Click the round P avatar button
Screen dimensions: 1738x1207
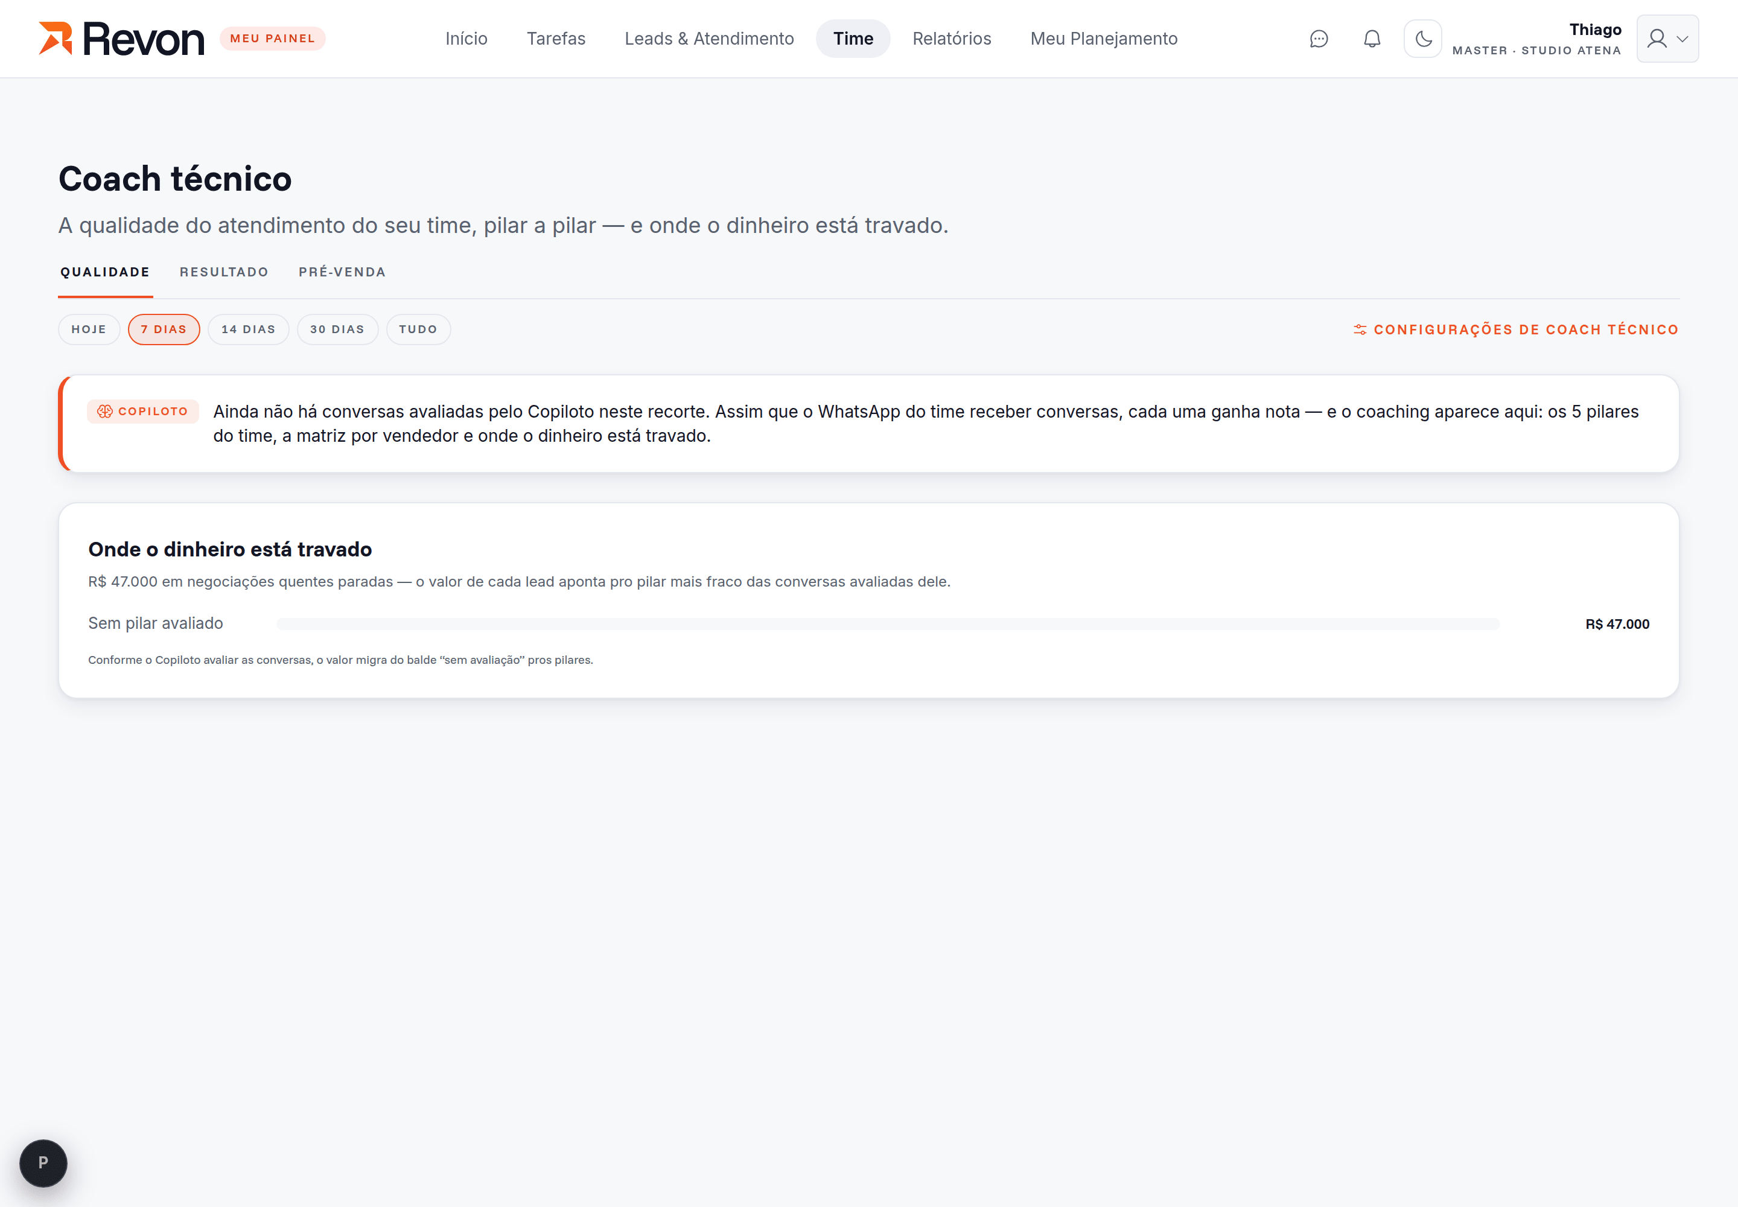point(43,1162)
